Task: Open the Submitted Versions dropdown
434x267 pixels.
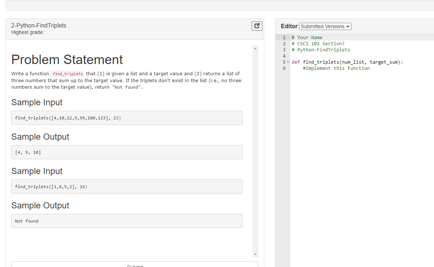Action: click(325, 26)
